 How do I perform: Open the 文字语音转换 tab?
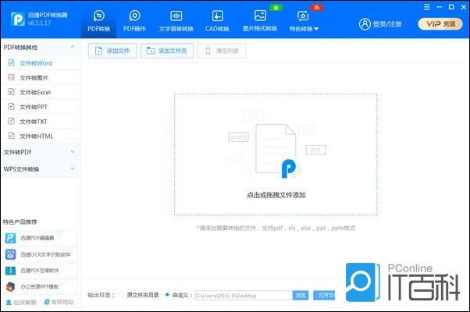[176, 20]
